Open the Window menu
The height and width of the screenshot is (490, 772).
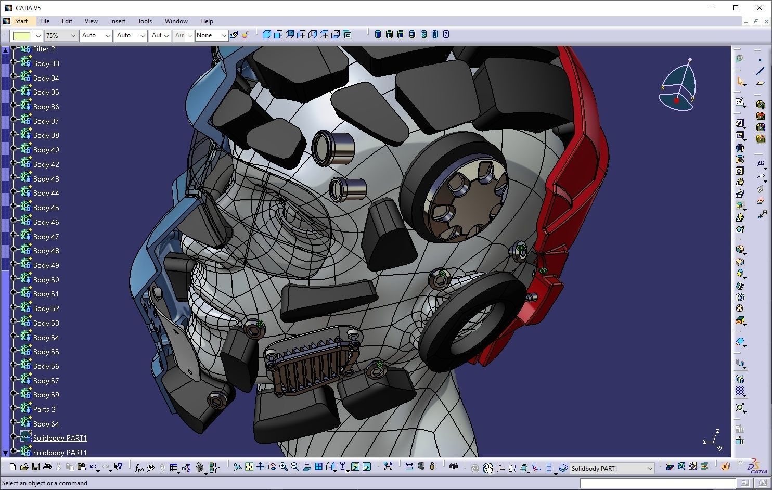point(176,21)
